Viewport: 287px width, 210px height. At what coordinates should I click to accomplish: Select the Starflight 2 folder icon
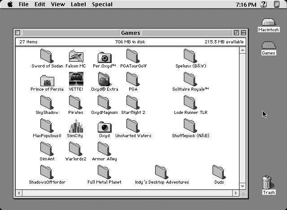point(133,102)
